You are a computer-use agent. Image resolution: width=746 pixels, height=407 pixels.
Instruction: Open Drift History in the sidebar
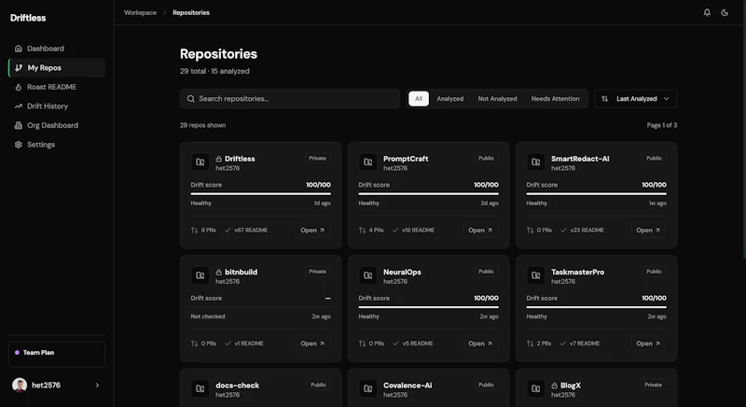pyautogui.click(x=57, y=106)
